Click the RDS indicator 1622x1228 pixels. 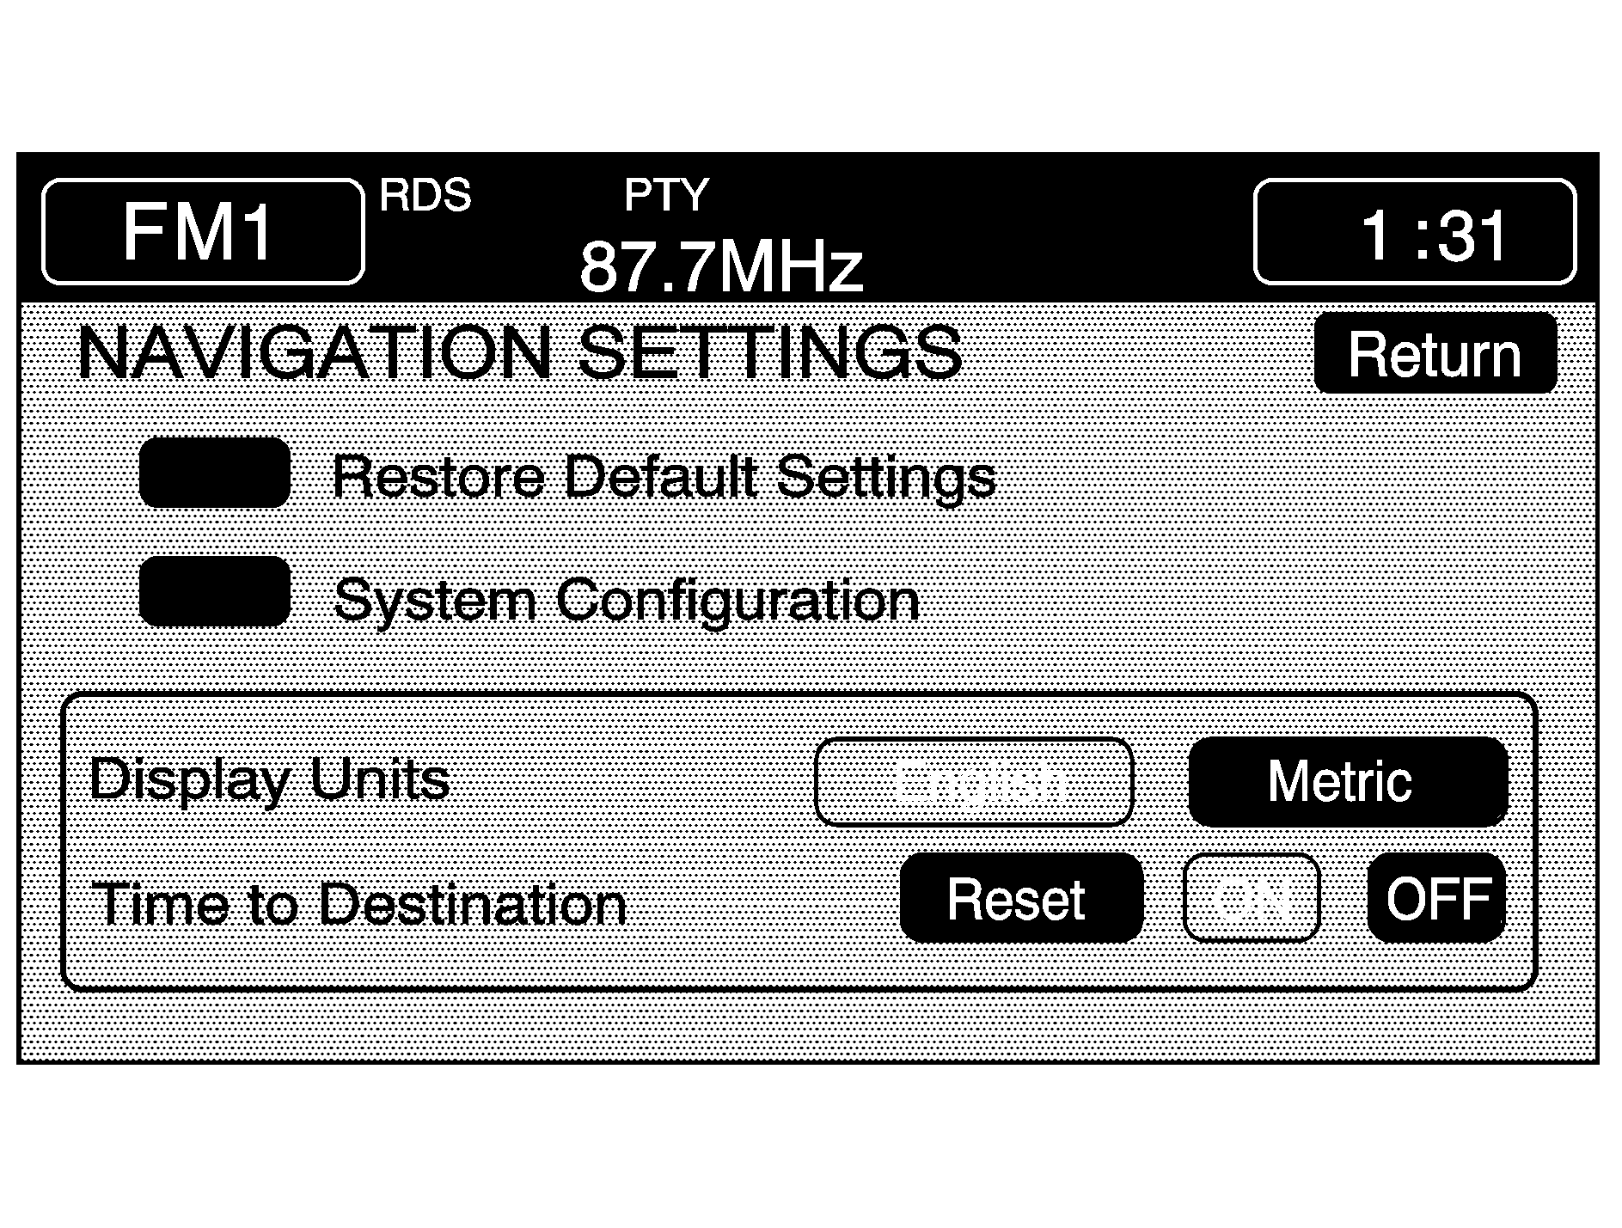click(x=425, y=196)
